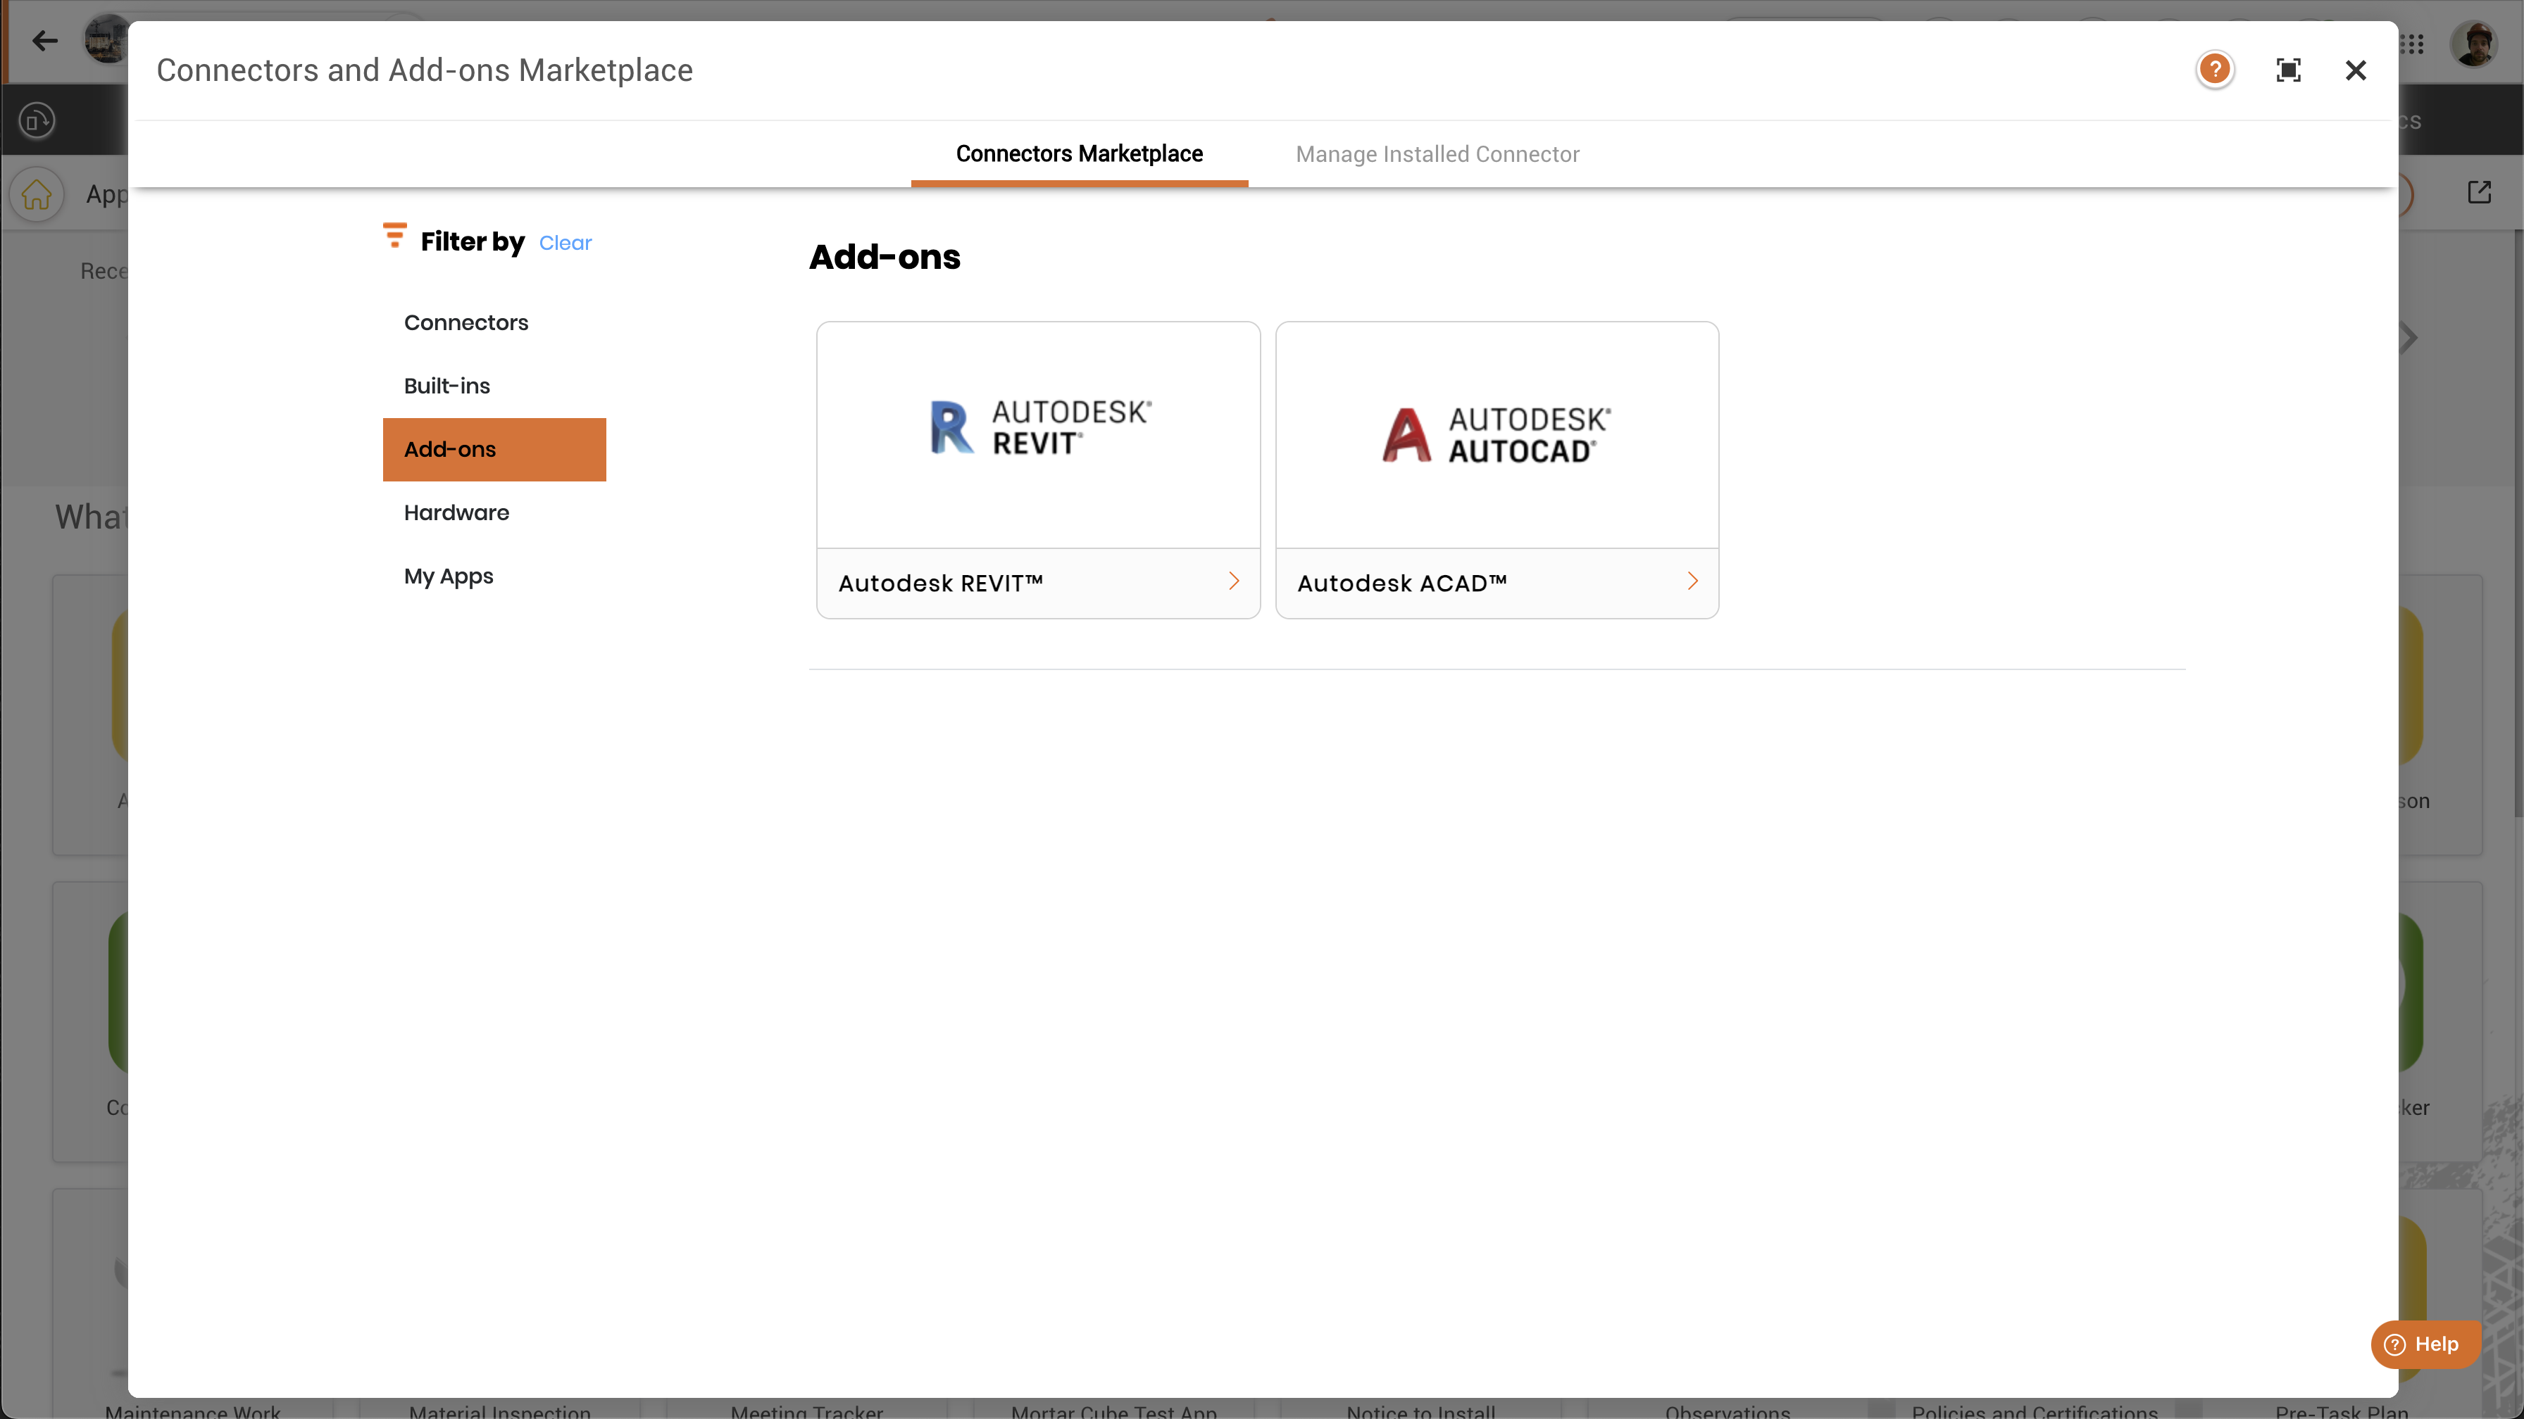Click the right carousel chevron behind dialog
Screen dimensions: 2524x1419
(x=2409, y=339)
